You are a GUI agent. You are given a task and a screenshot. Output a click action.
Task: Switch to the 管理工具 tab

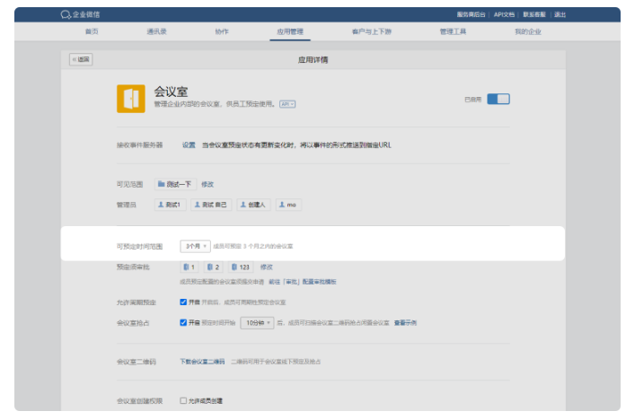pos(453,31)
